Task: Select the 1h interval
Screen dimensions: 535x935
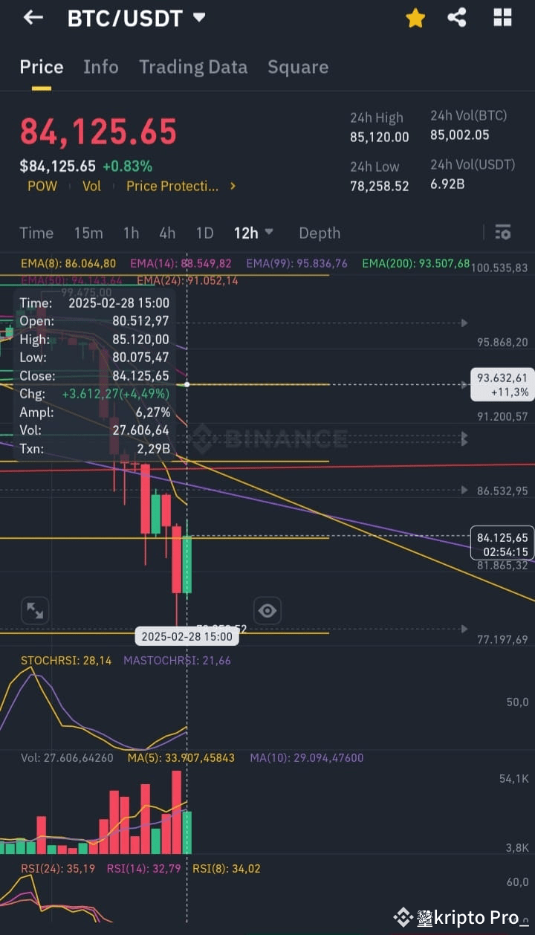Action: tap(131, 233)
